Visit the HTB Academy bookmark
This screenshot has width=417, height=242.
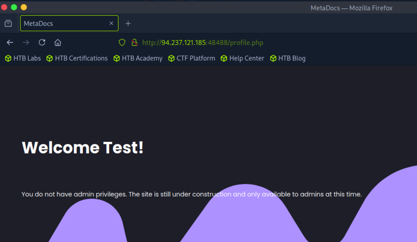click(138, 58)
